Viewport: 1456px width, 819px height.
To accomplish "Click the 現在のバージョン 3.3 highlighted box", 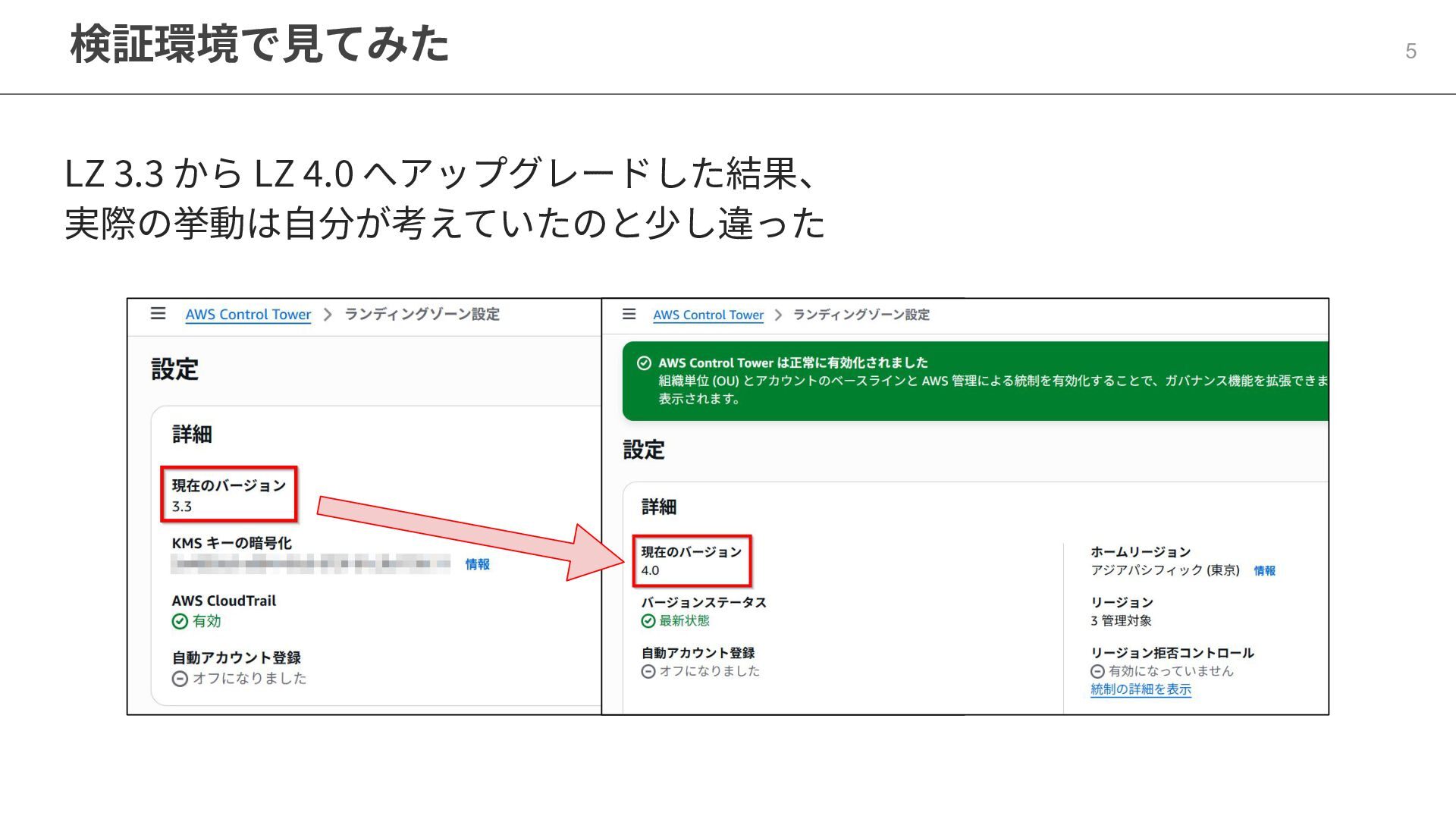I will [228, 494].
